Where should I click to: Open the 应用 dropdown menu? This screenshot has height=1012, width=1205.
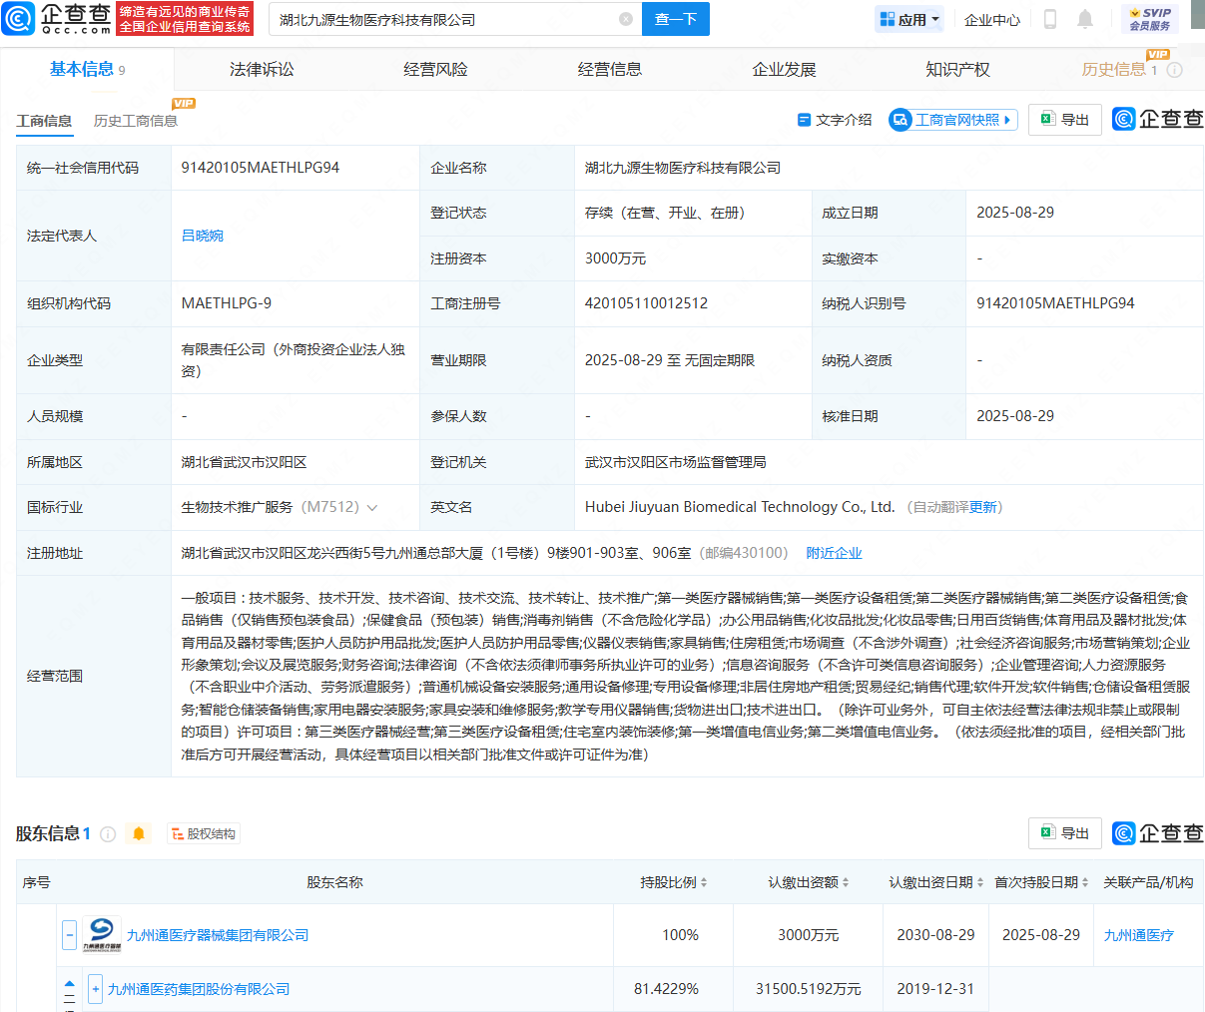[909, 19]
